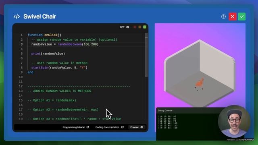Click the orange square indicator in editor header
The image size is (258, 145).
click(140, 27)
